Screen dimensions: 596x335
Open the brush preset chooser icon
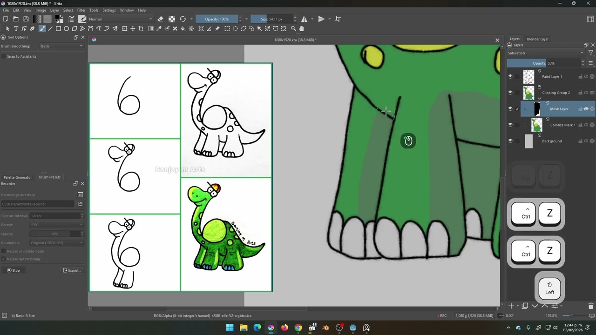point(82,19)
